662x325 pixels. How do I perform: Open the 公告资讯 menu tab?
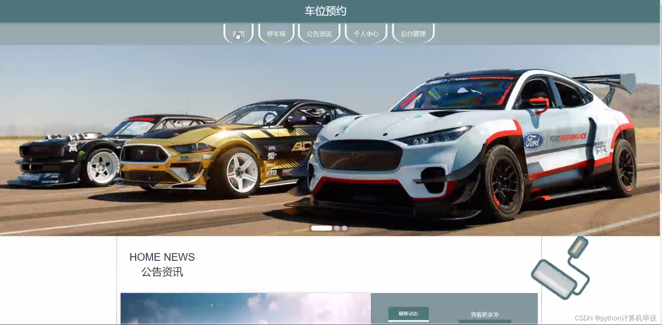319,34
